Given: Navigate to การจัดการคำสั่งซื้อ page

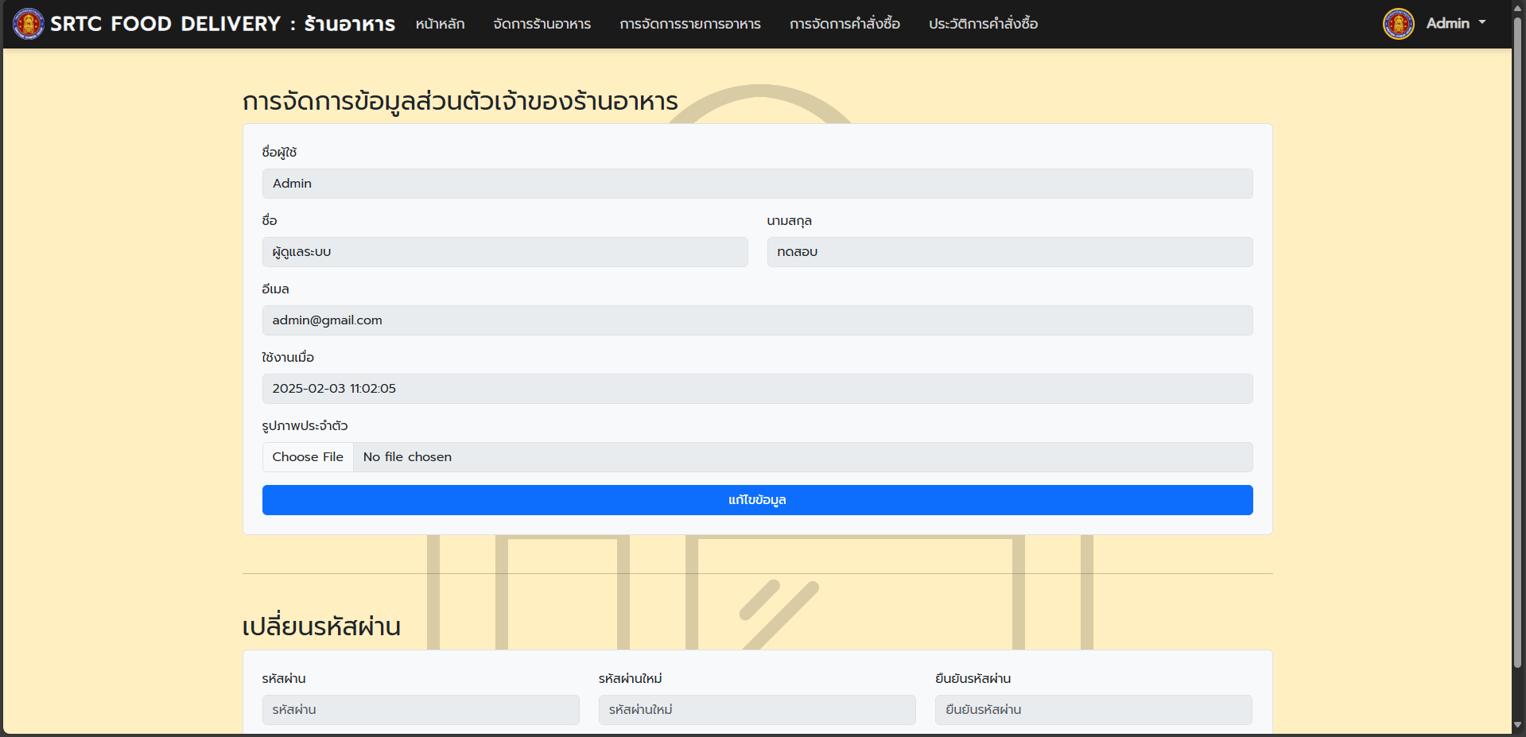Looking at the screenshot, I should pos(845,24).
